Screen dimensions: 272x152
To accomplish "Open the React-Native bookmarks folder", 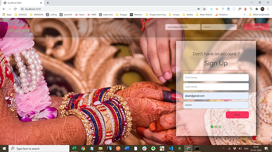I will 204,15.
